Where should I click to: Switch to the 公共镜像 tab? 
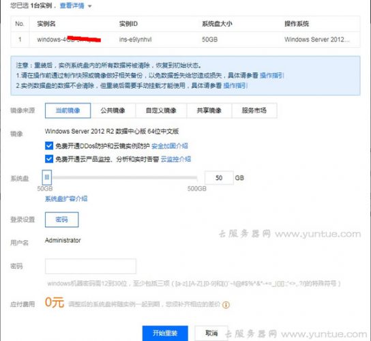pyautogui.click(x=113, y=110)
